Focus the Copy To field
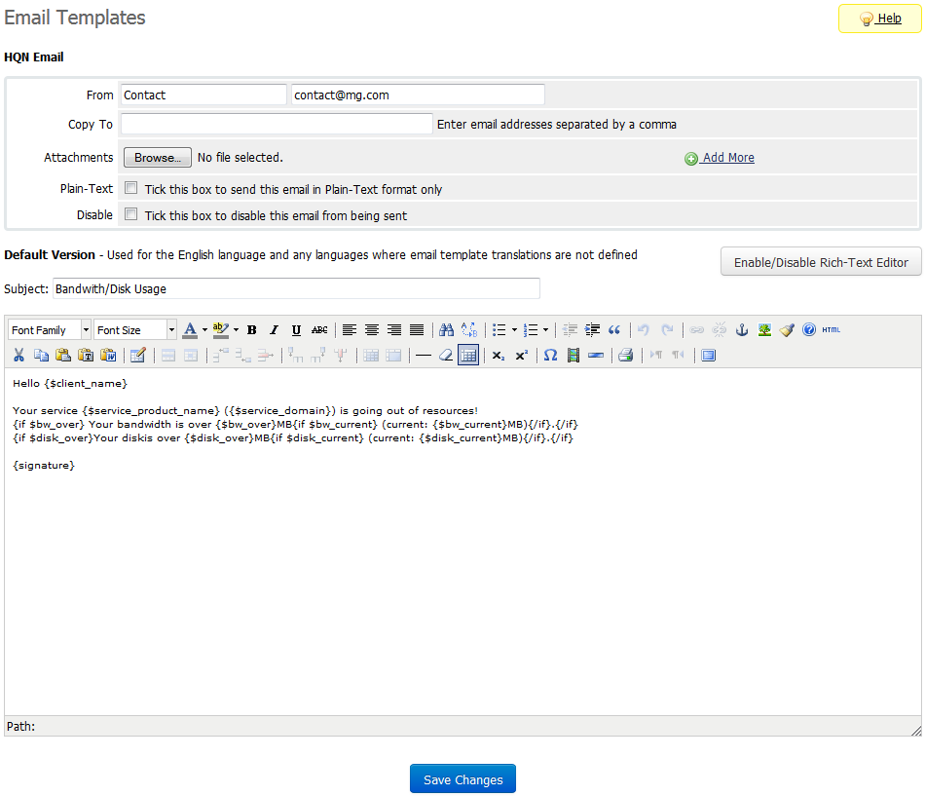The height and width of the screenshot is (796, 925). click(x=277, y=124)
